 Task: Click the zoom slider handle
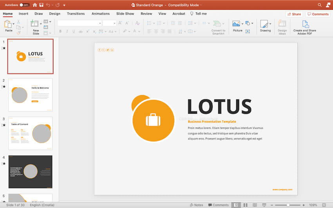coord(288,205)
